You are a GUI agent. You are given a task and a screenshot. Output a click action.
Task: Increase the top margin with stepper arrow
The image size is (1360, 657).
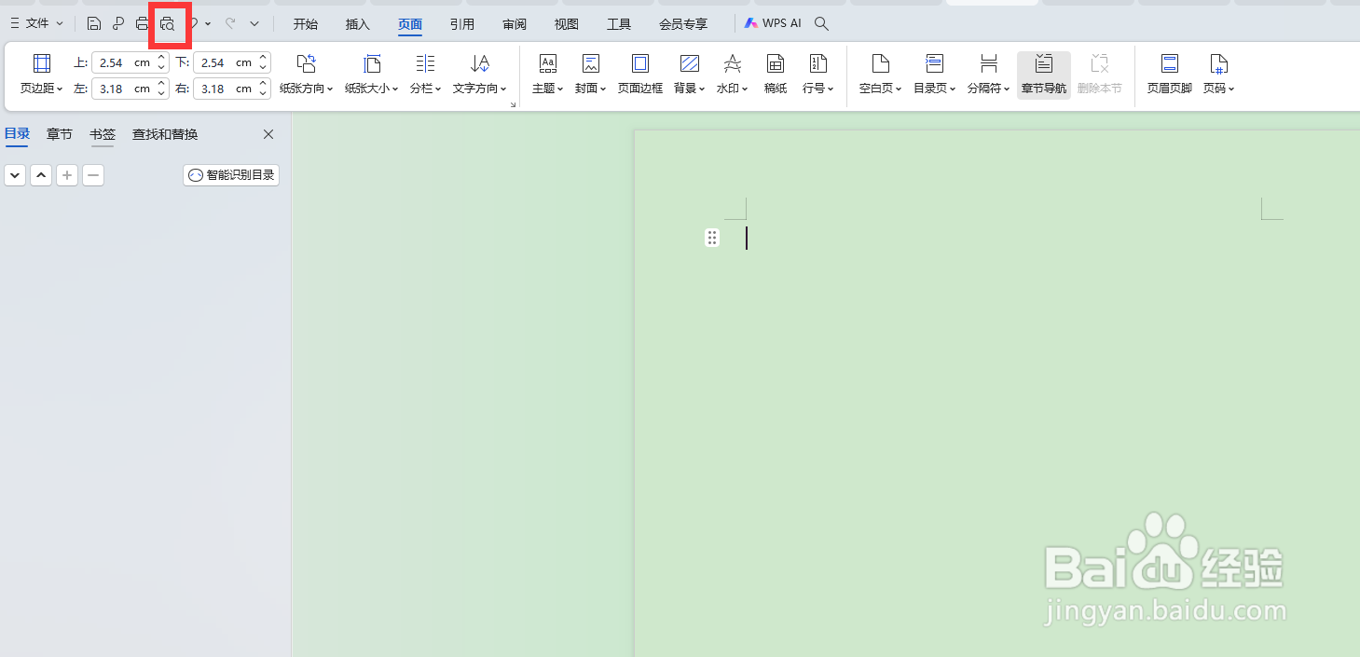pyautogui.click(x=161, y=58)
